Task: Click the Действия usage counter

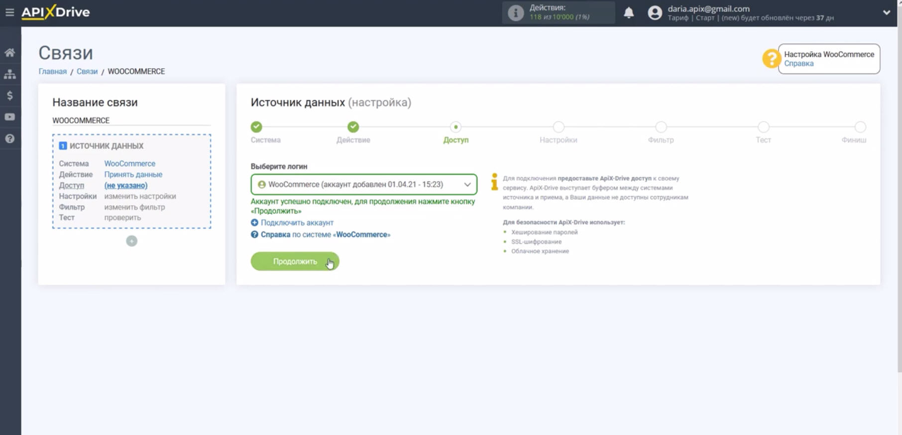Action: coord(559,12)
